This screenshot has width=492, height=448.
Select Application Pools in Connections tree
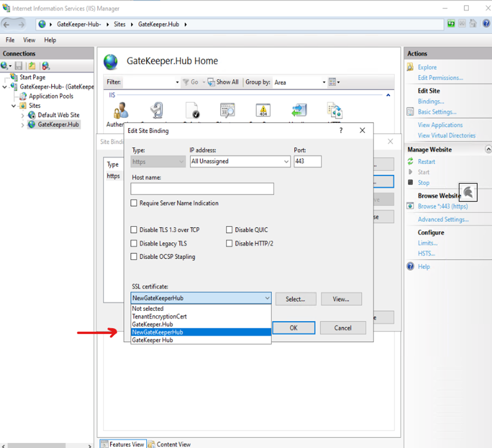(x=51, y=96)
